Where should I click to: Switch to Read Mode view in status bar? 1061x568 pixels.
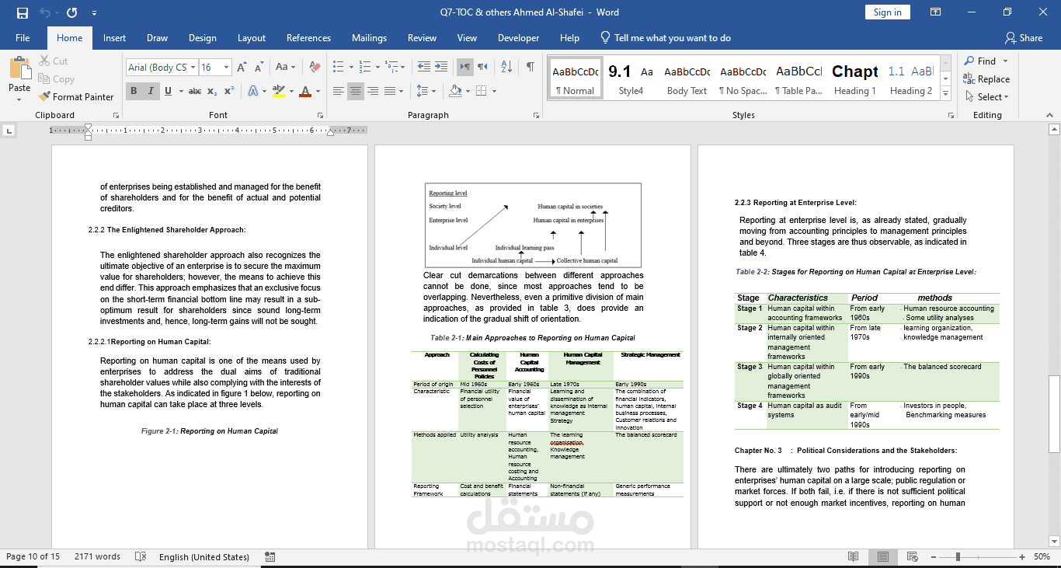854,557
